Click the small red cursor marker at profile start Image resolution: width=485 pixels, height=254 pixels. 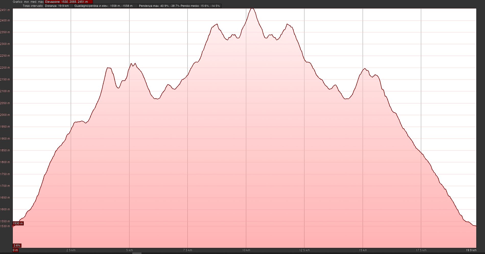pyautogui.click(x=13, y=226)
